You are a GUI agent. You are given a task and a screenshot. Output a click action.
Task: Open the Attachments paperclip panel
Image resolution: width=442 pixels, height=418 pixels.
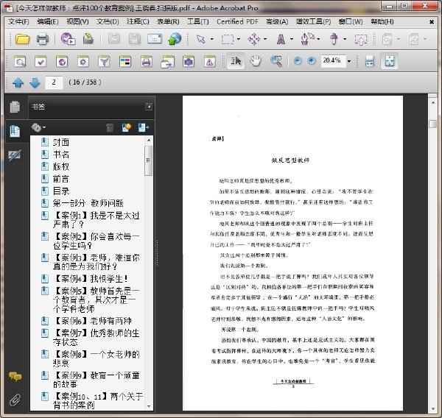pyautogui.click(x=15, y=400)
